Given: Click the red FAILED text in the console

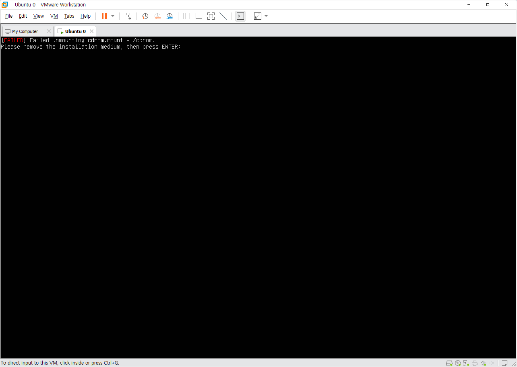Looking at the screenshot, I should coord(14,40).
